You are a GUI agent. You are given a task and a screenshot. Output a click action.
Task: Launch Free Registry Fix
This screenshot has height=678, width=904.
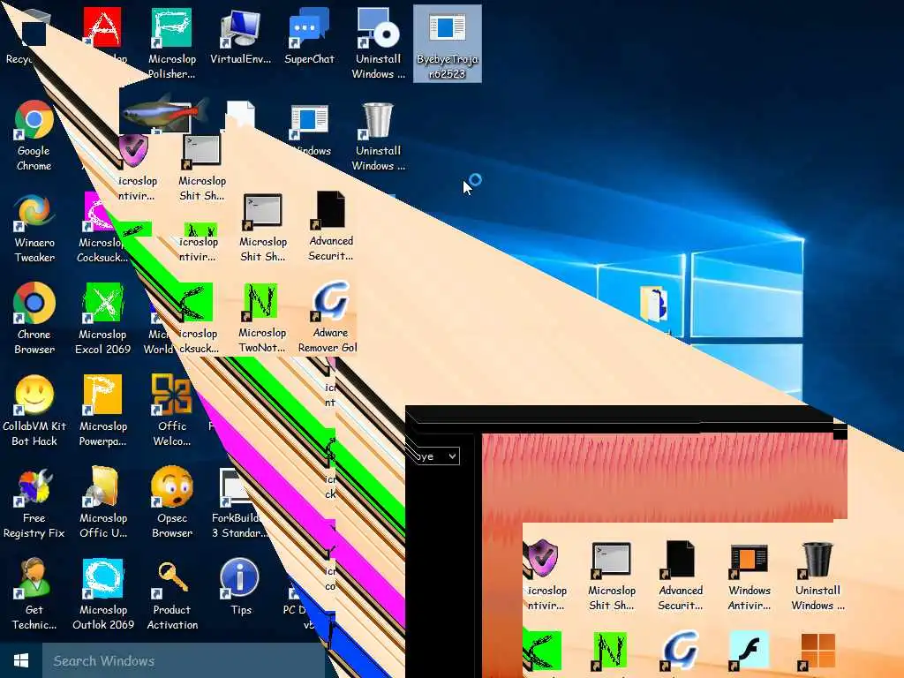34,503
